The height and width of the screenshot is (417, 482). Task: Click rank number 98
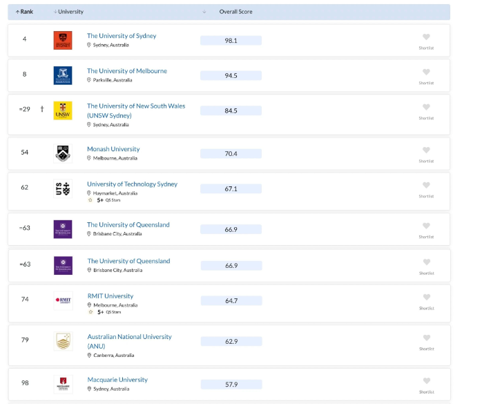click(x=25, y=383)
